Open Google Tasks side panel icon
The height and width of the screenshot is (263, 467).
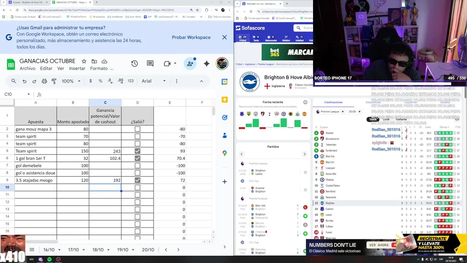[225, 118]
